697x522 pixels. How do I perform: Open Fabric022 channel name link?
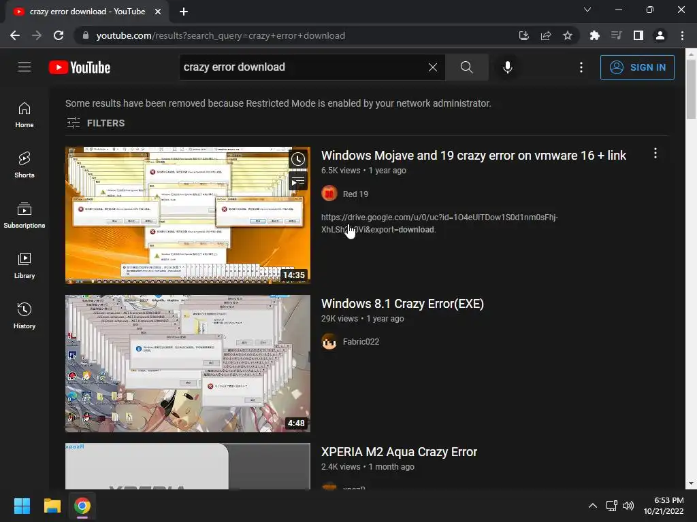[361, 341]
